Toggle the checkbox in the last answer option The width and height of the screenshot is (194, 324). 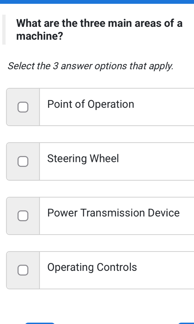(23, 270)
